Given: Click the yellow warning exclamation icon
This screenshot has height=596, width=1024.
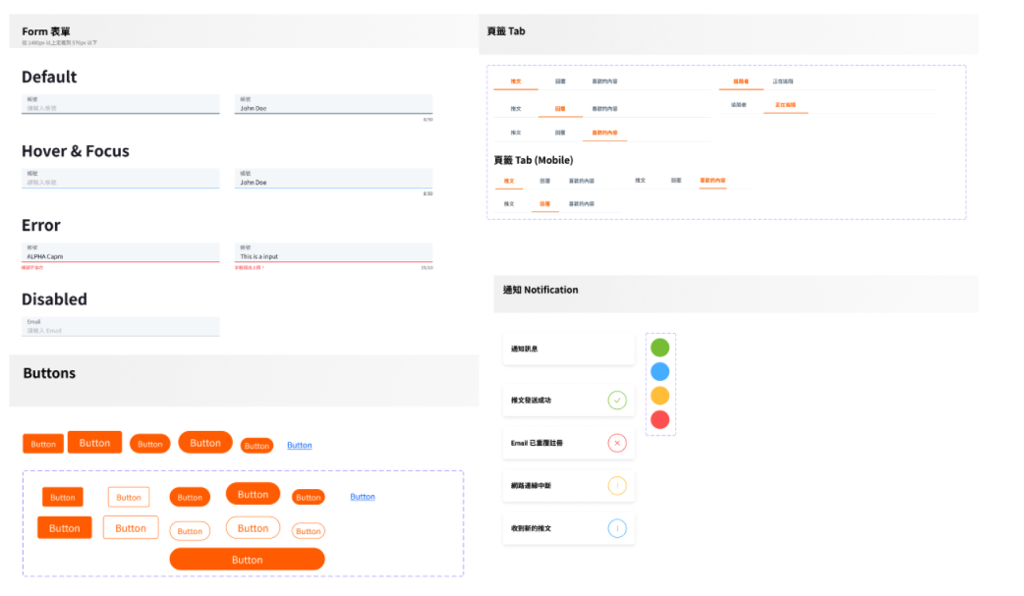Looking at the screenshot, I should [617, 485].
